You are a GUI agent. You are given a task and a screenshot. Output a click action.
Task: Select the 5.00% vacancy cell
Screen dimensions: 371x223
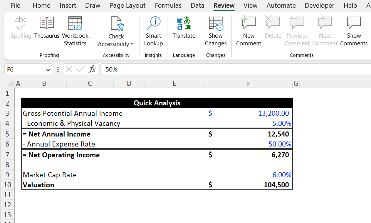[x=248, y=123]
